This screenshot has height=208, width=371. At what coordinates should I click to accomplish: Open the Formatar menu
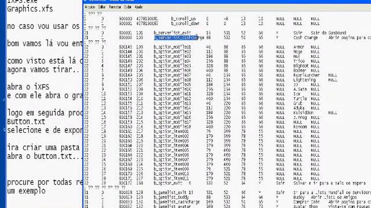tap(115, 7)
